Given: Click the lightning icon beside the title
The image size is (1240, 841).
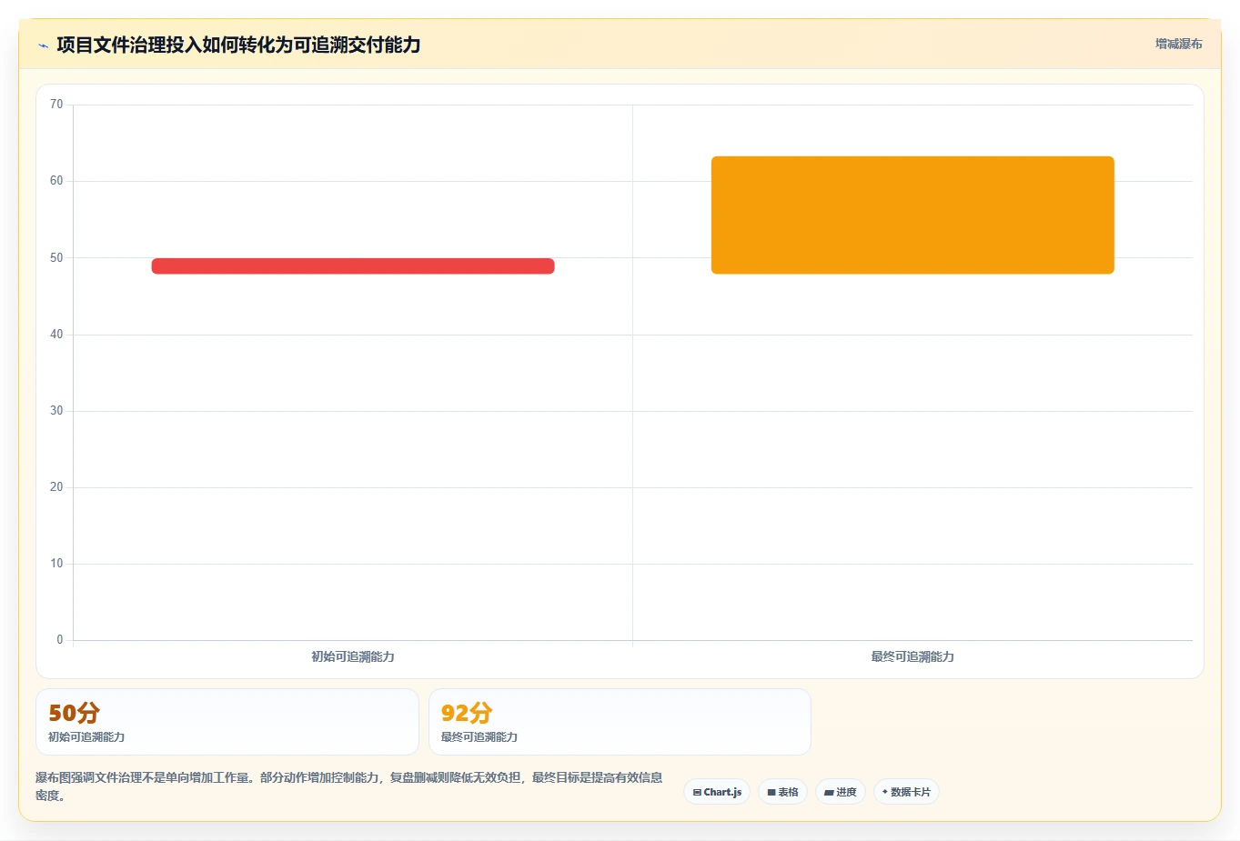Looking at the screenshot, I should pyautogui.click(x=43, y=45).
